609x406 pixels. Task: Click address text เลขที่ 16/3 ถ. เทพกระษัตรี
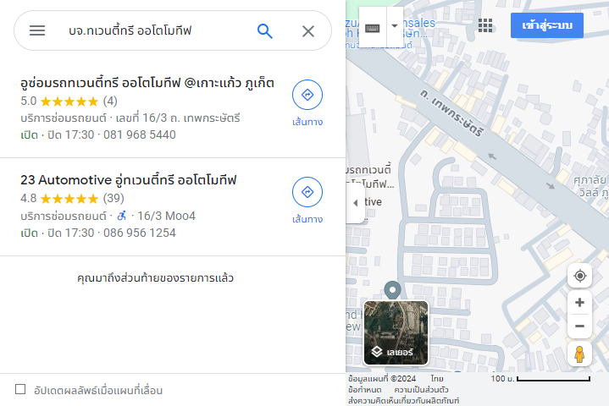[178, 118]
